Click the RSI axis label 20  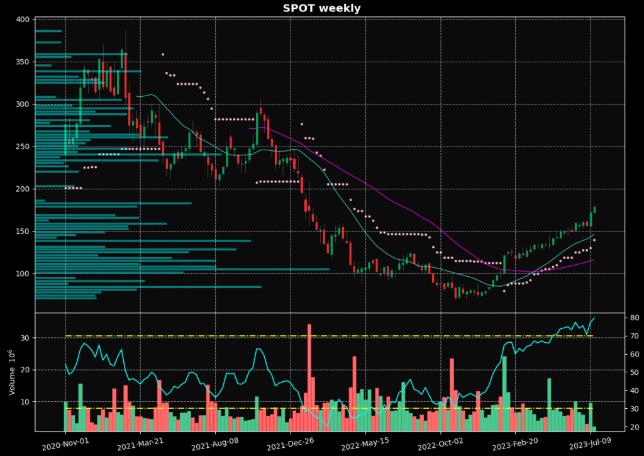tap(634, 427)
